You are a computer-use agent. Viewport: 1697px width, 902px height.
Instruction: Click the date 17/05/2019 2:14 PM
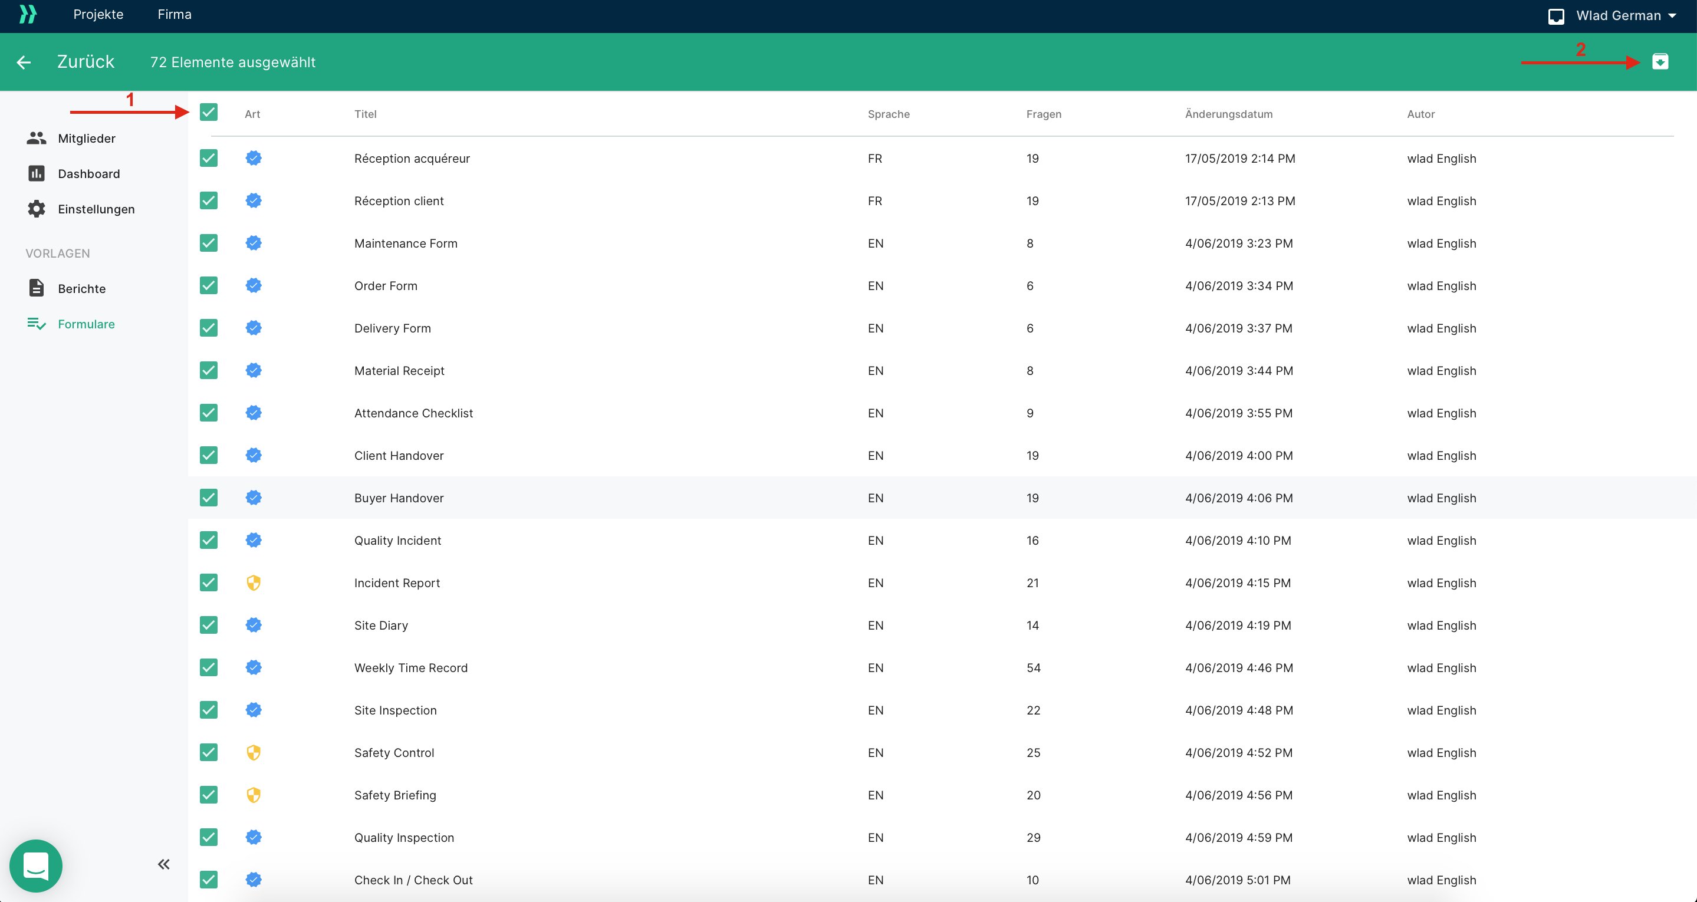click(1240, 158)
